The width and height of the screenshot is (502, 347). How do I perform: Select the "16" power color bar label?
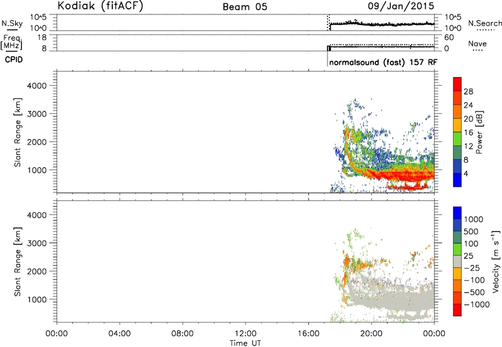click(468, 133)
